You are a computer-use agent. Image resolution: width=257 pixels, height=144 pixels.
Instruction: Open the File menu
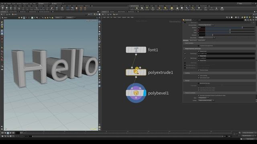[2, 4]
